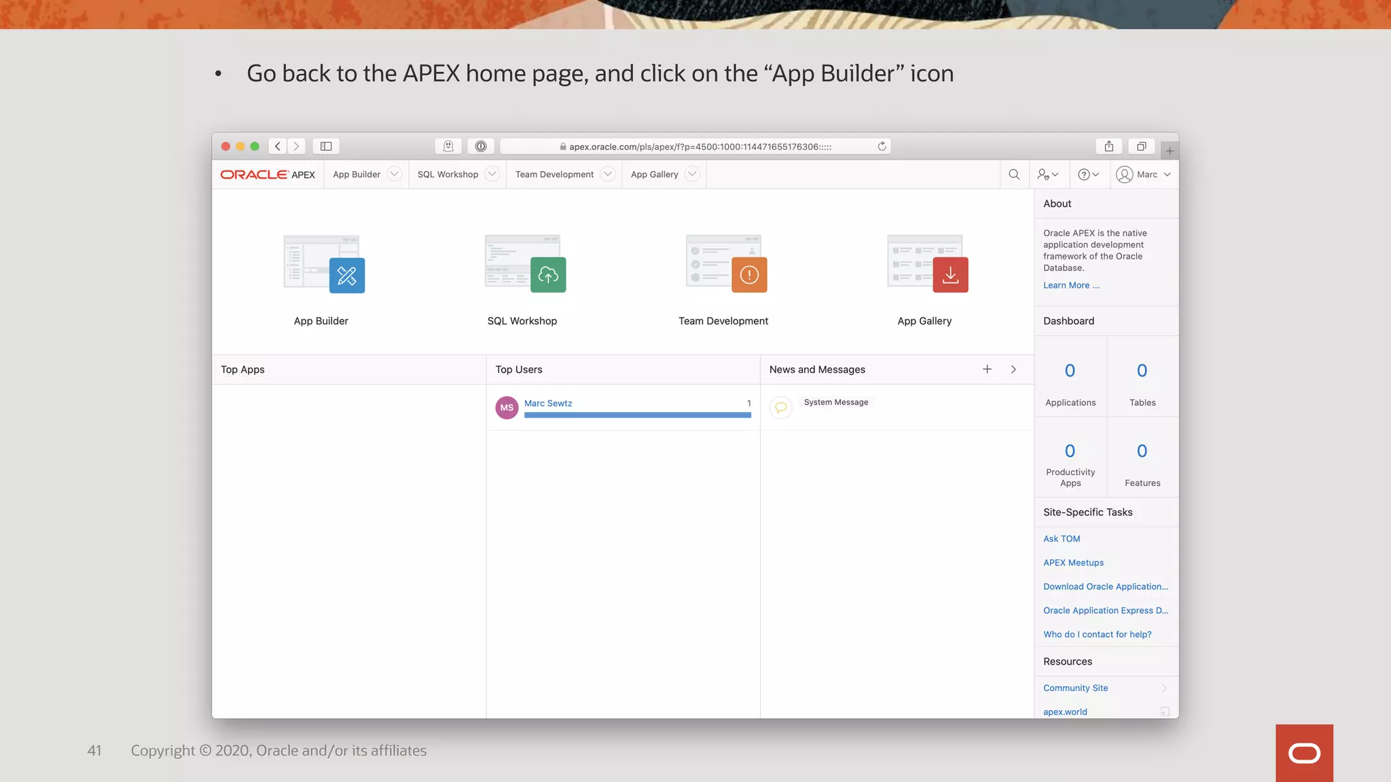Open the administration user-key menu icon
Viewport: 1391px width, 782px height.
coord(1048,174)
